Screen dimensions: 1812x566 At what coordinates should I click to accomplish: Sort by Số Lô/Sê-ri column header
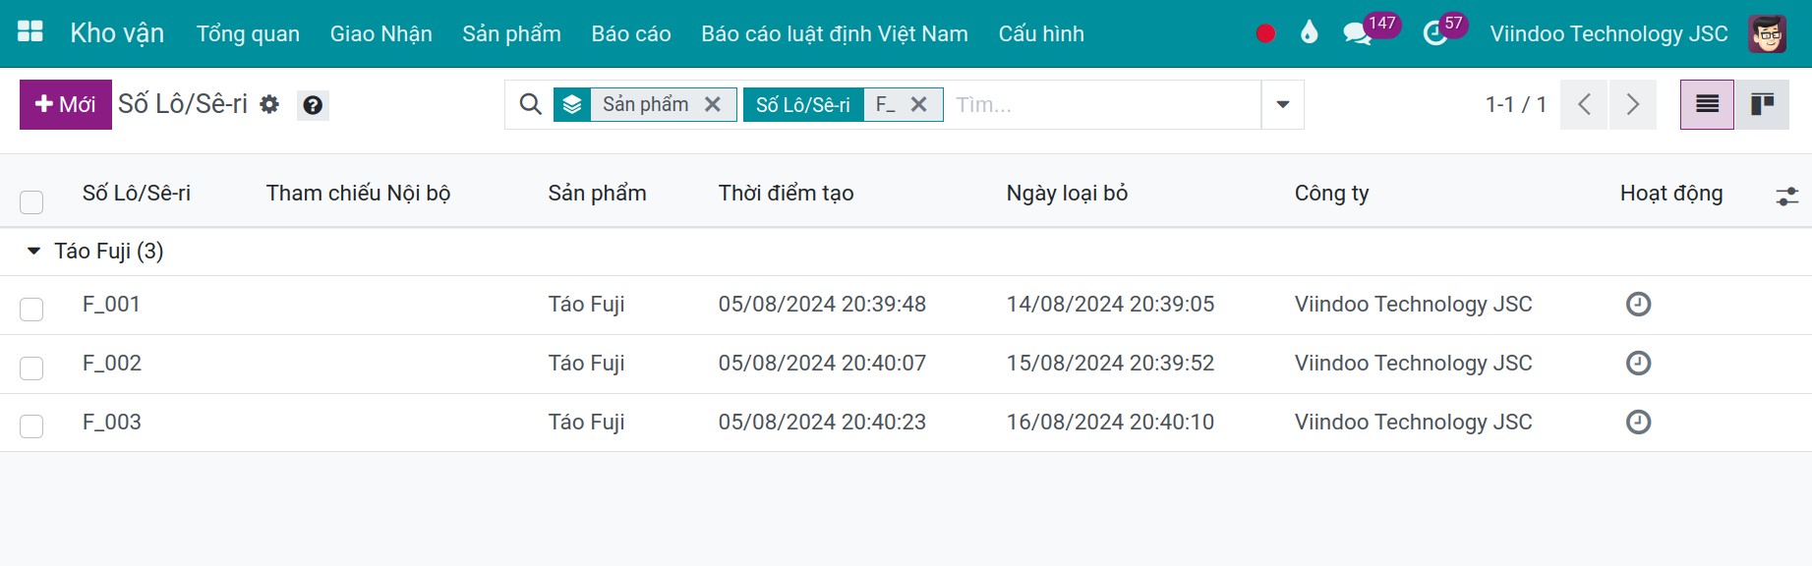[x=137, y=194]
